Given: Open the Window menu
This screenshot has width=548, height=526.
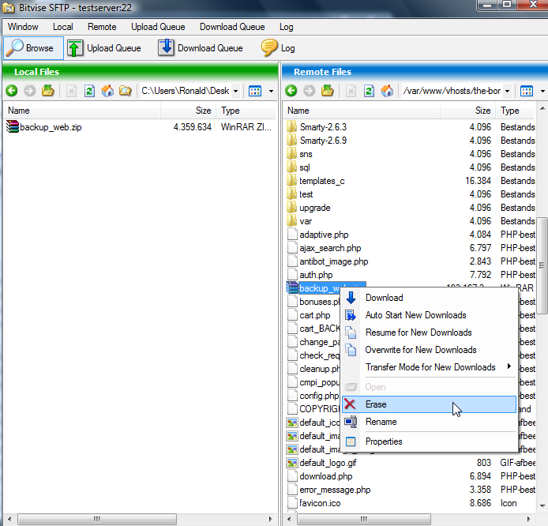Looking at the screenshot, I should coord(23,27).
